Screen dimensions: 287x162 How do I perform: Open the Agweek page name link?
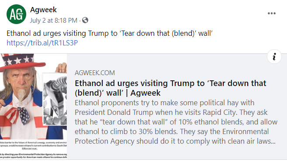click(x=43, y=10)
